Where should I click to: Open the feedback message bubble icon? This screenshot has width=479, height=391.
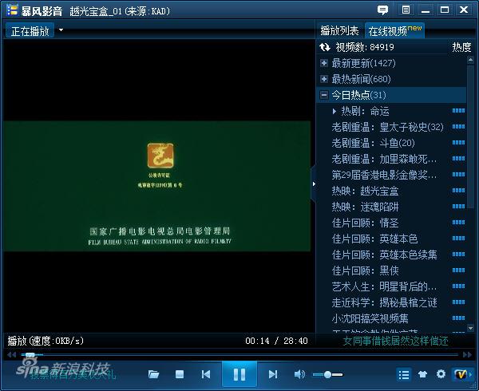(382, 10)
